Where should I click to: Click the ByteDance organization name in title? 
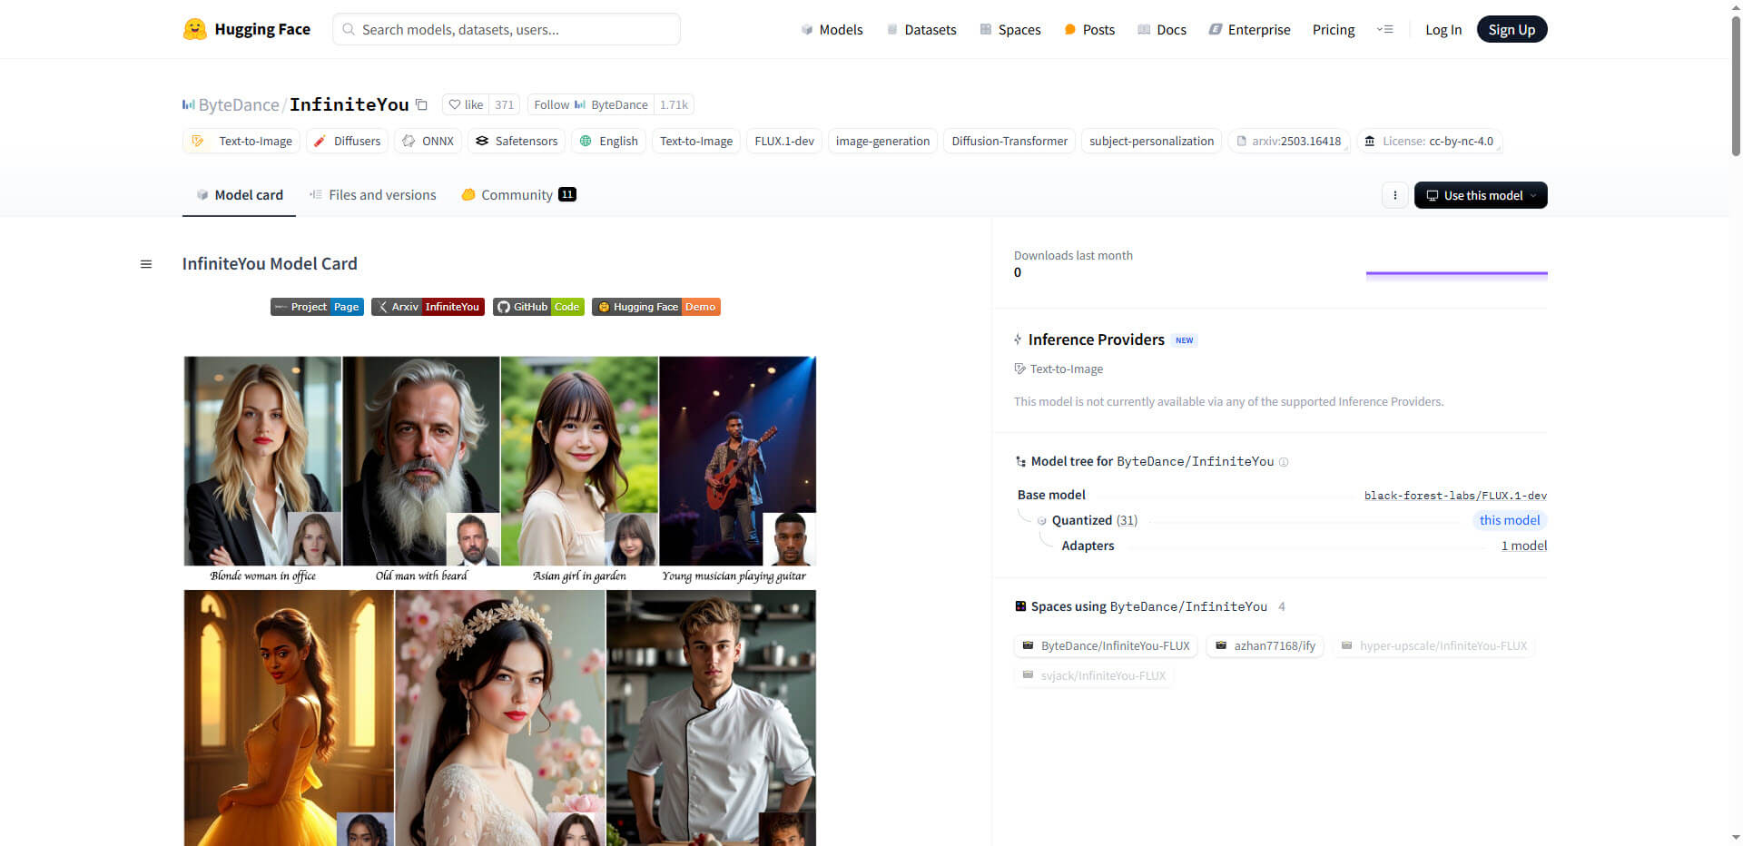(239, 105)
